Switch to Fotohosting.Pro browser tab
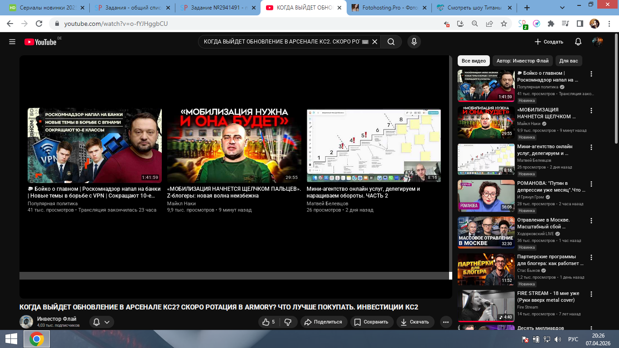 tap(388, 8)
